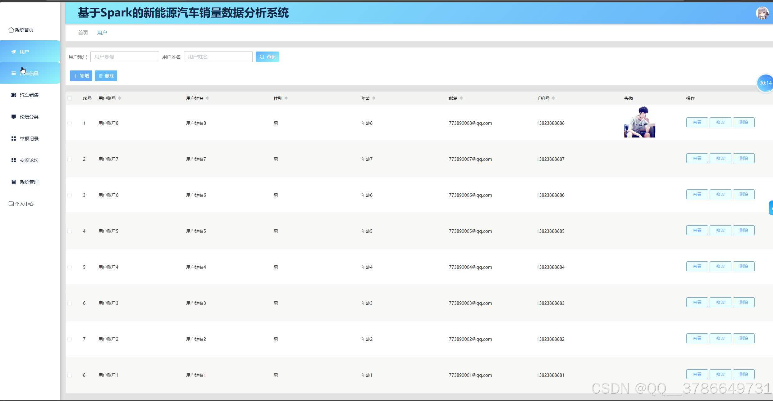Click 修改 for 用户账号1
This screenshot has width=773, height=401.
click(x=720, y=374)
